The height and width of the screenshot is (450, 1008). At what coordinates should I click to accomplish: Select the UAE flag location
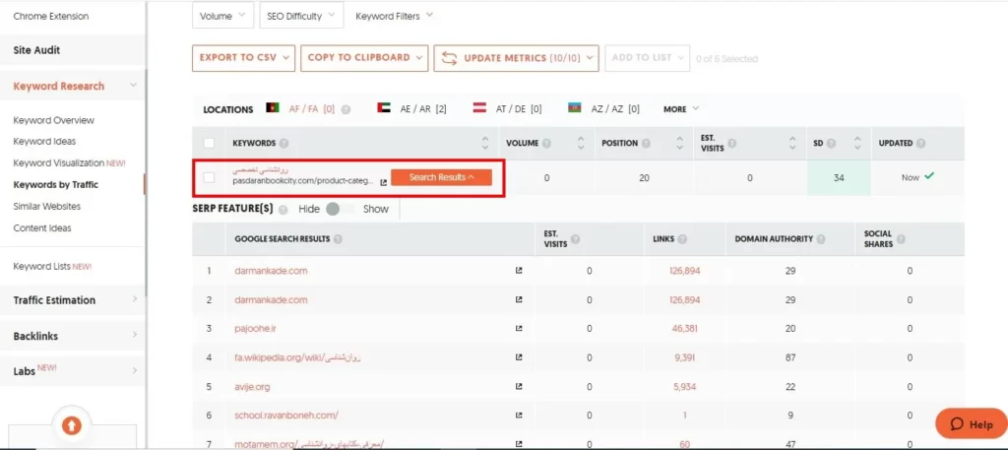[x=384, y=108]
